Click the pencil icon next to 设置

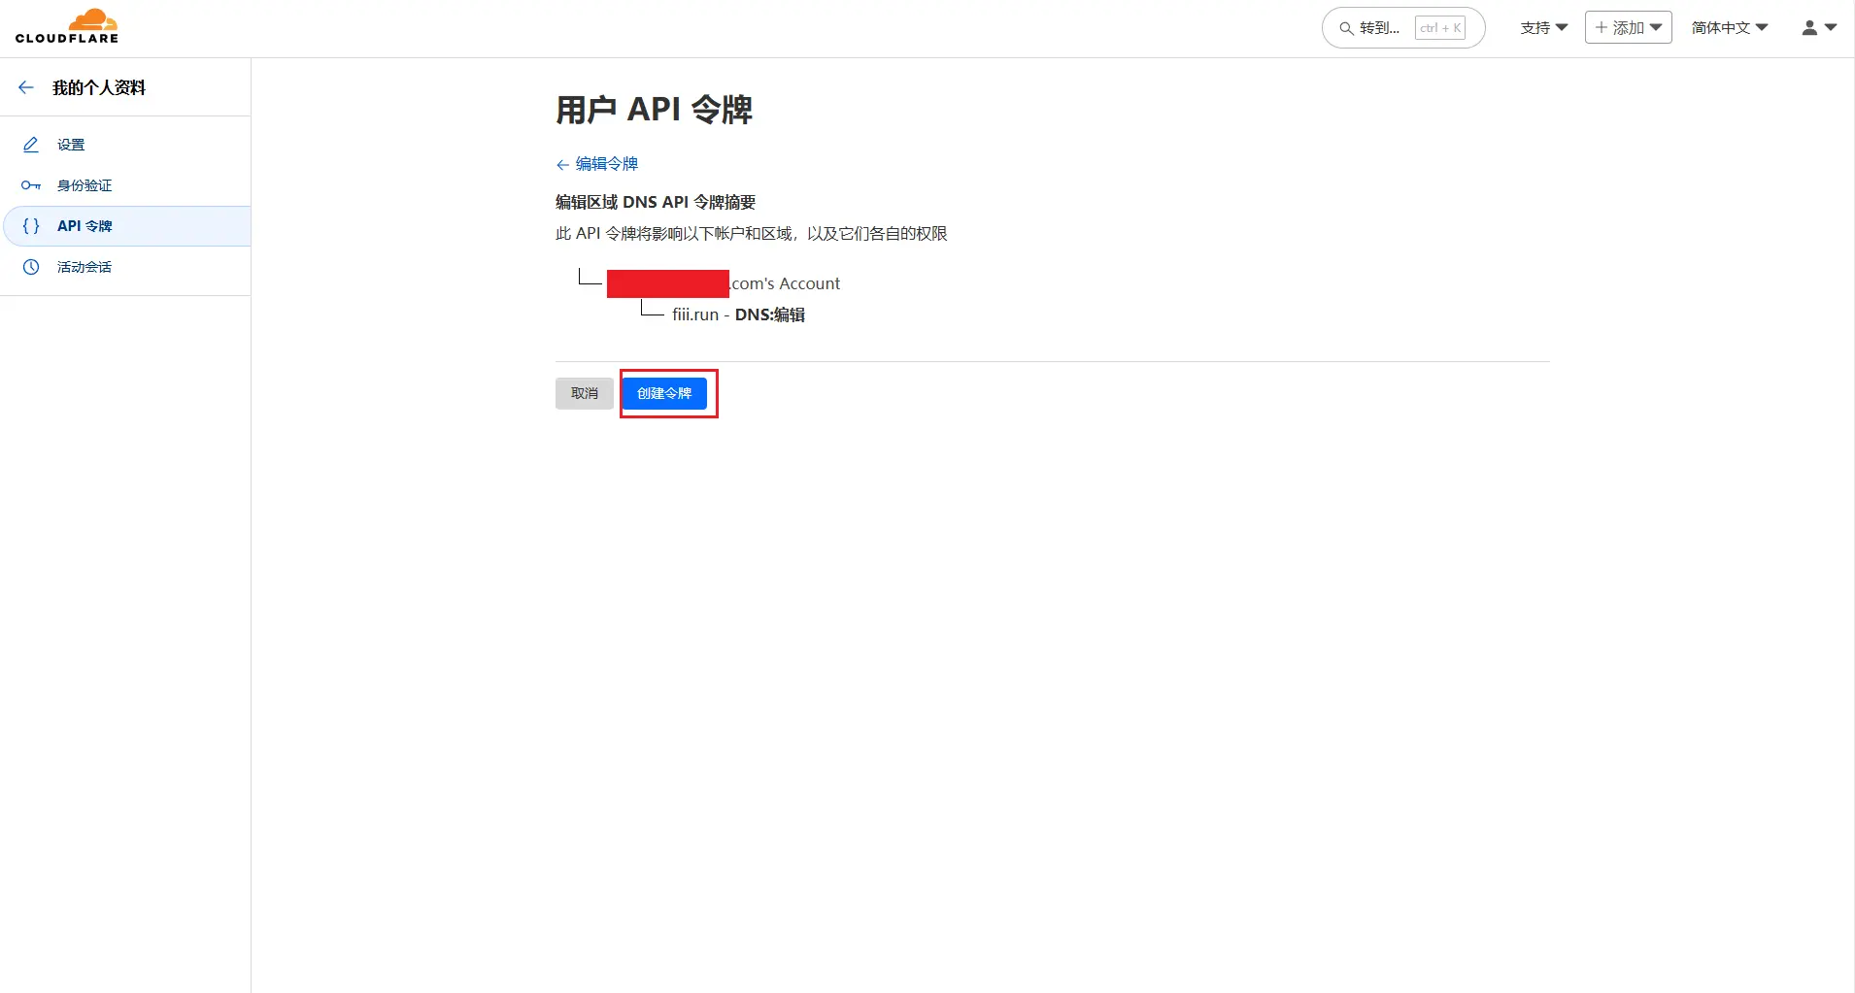point(31,145)
